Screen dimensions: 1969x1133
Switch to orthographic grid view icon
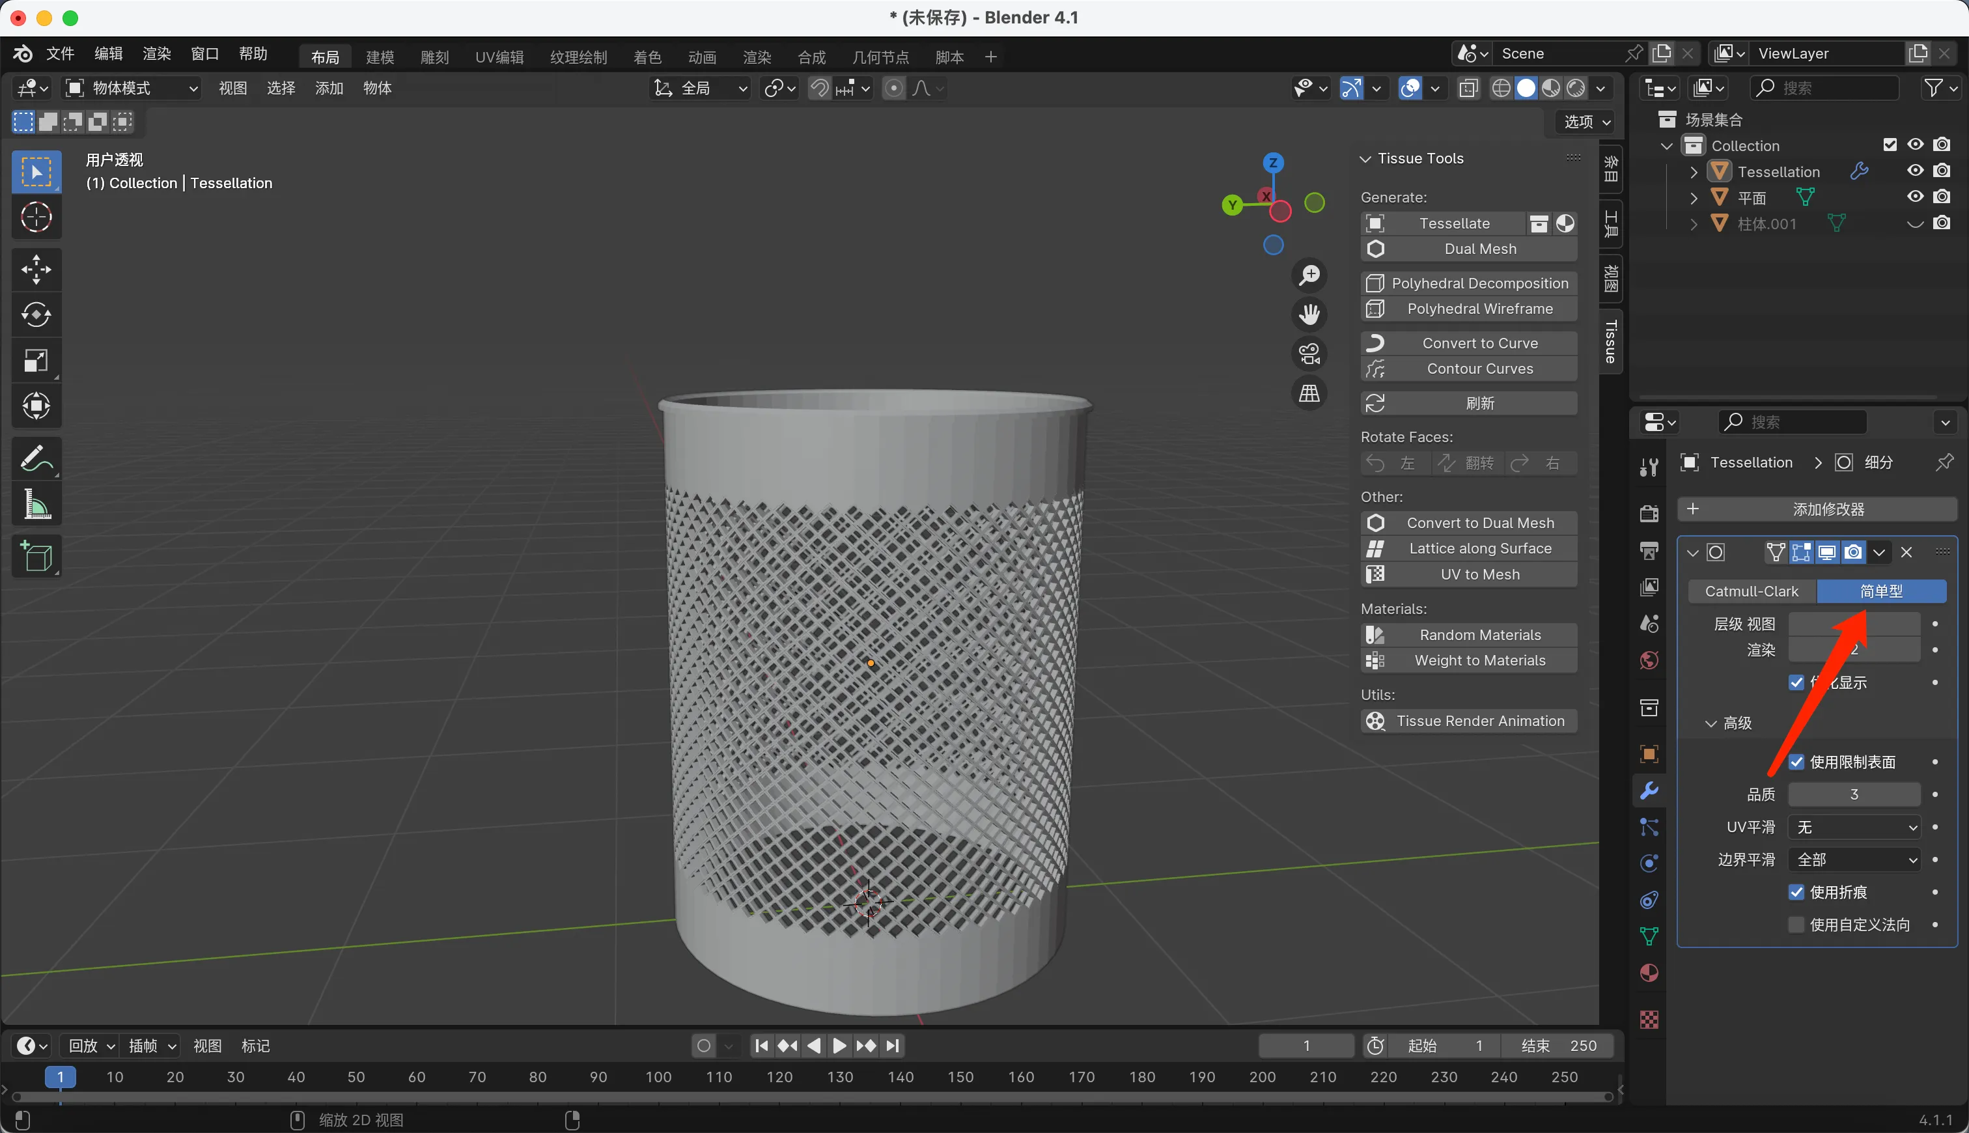tap(1309, 394)
